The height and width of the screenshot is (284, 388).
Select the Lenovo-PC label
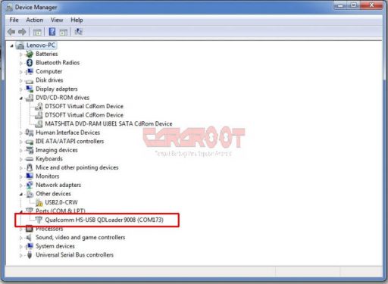point(41,45)
